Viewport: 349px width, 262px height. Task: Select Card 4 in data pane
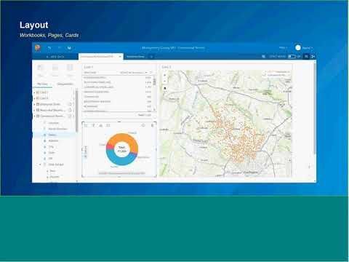tap(44, 98)
